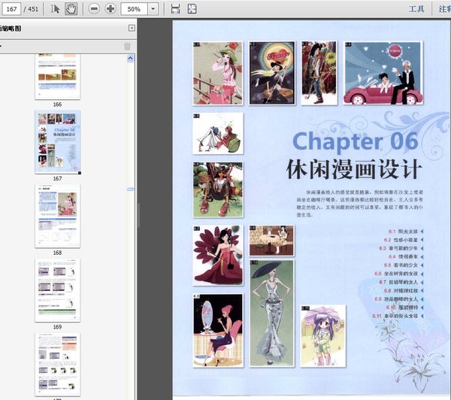Image resolution: width=451 pixels, height=400 pixels.
Task: Enable fit-width scrolling mode icon
Action: pyautogui.click(x=175, y=9)
